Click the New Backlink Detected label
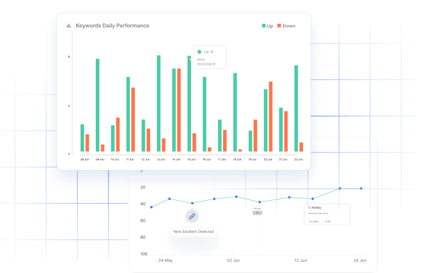The image size is (424, 273). 194,232
